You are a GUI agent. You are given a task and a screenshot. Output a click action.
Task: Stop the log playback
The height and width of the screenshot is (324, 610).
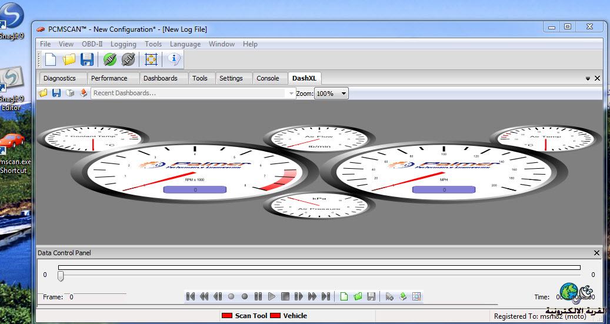click(x=285, y=296)
